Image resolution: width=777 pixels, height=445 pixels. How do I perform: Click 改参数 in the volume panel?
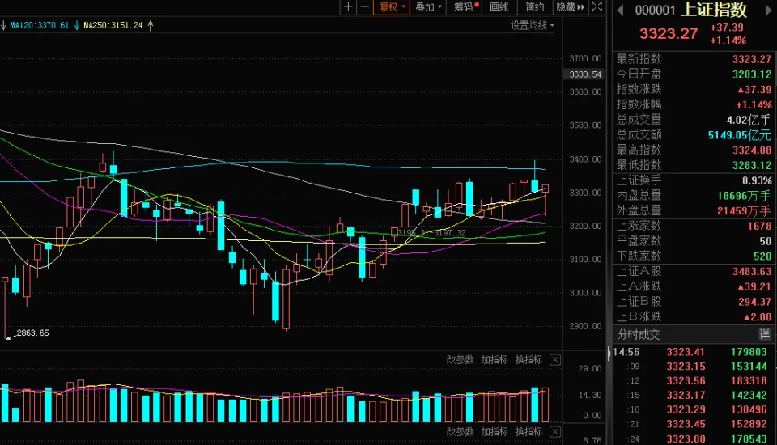460,360
